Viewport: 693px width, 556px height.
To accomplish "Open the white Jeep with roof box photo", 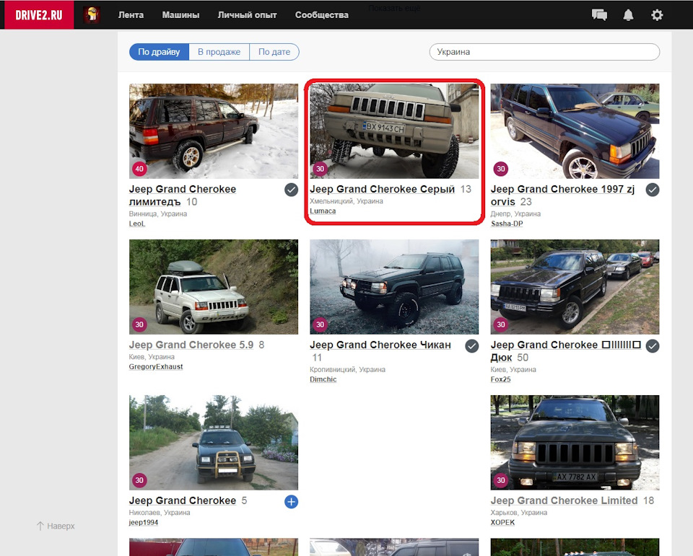I will tap(214, 287).
